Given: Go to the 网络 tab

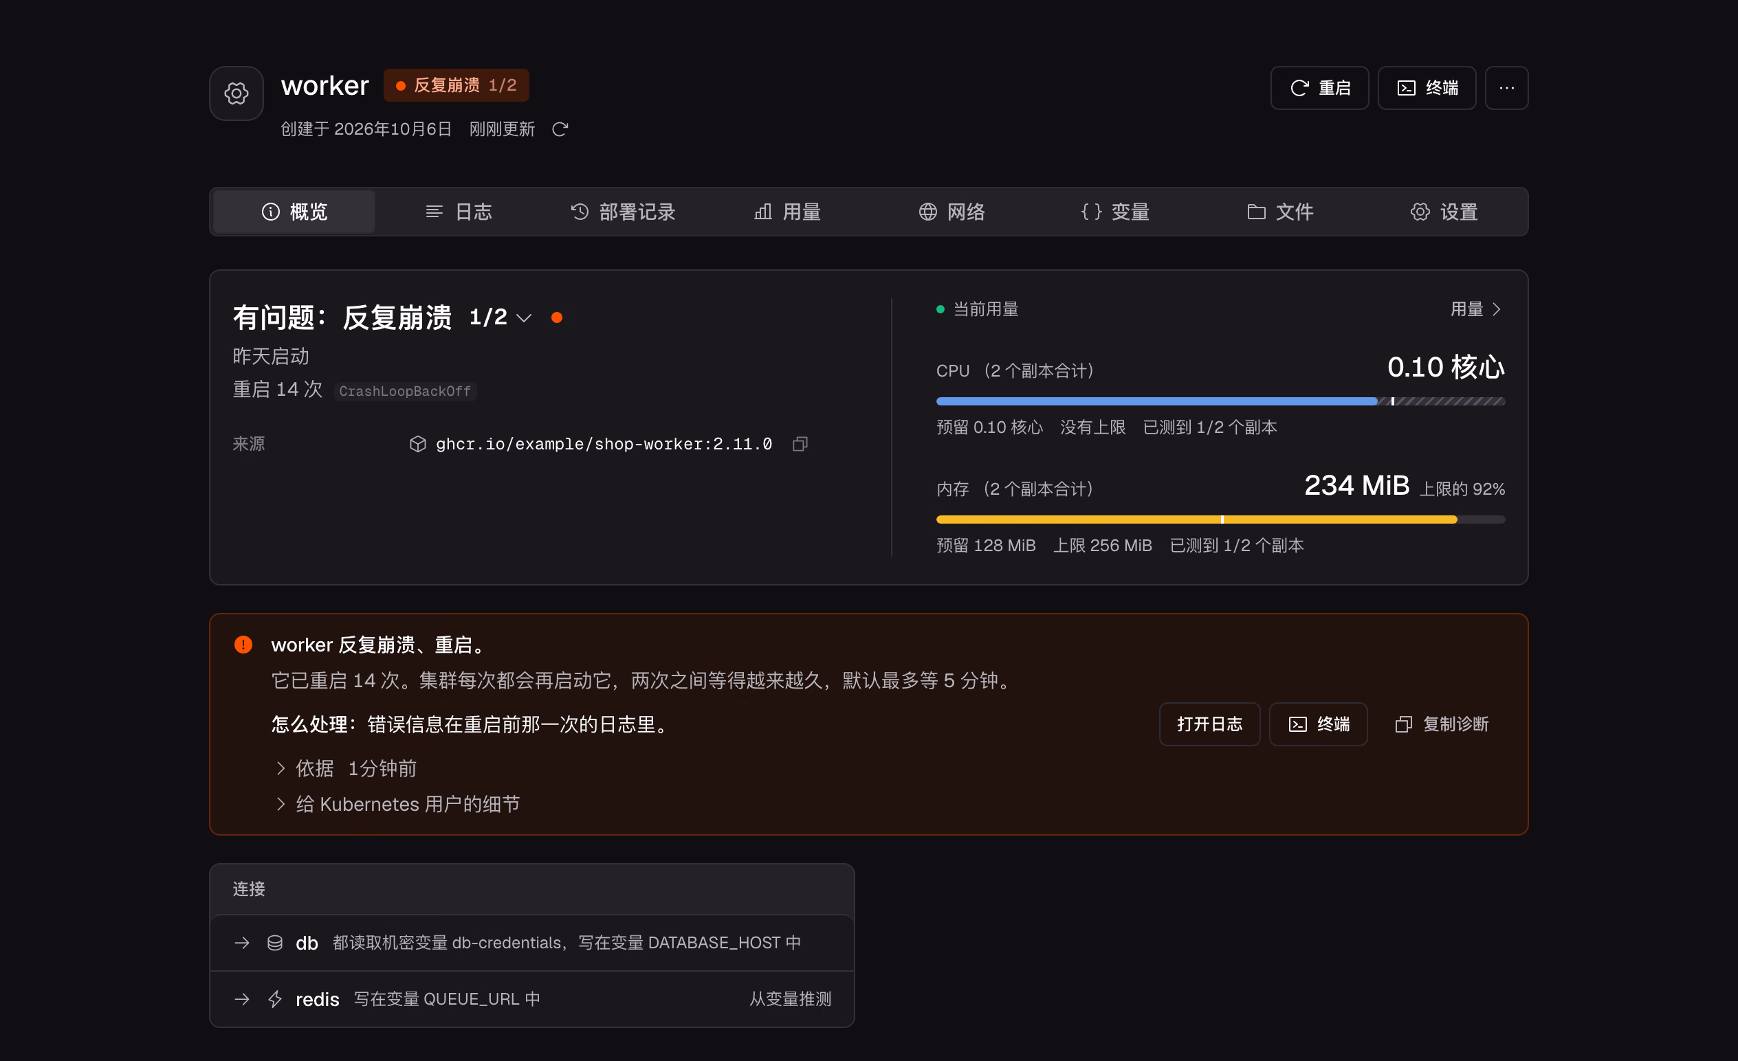Looking at the screenshot, I should (951, 212).
